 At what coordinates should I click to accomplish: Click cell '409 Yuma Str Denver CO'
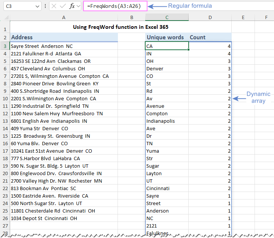[64, 129]
